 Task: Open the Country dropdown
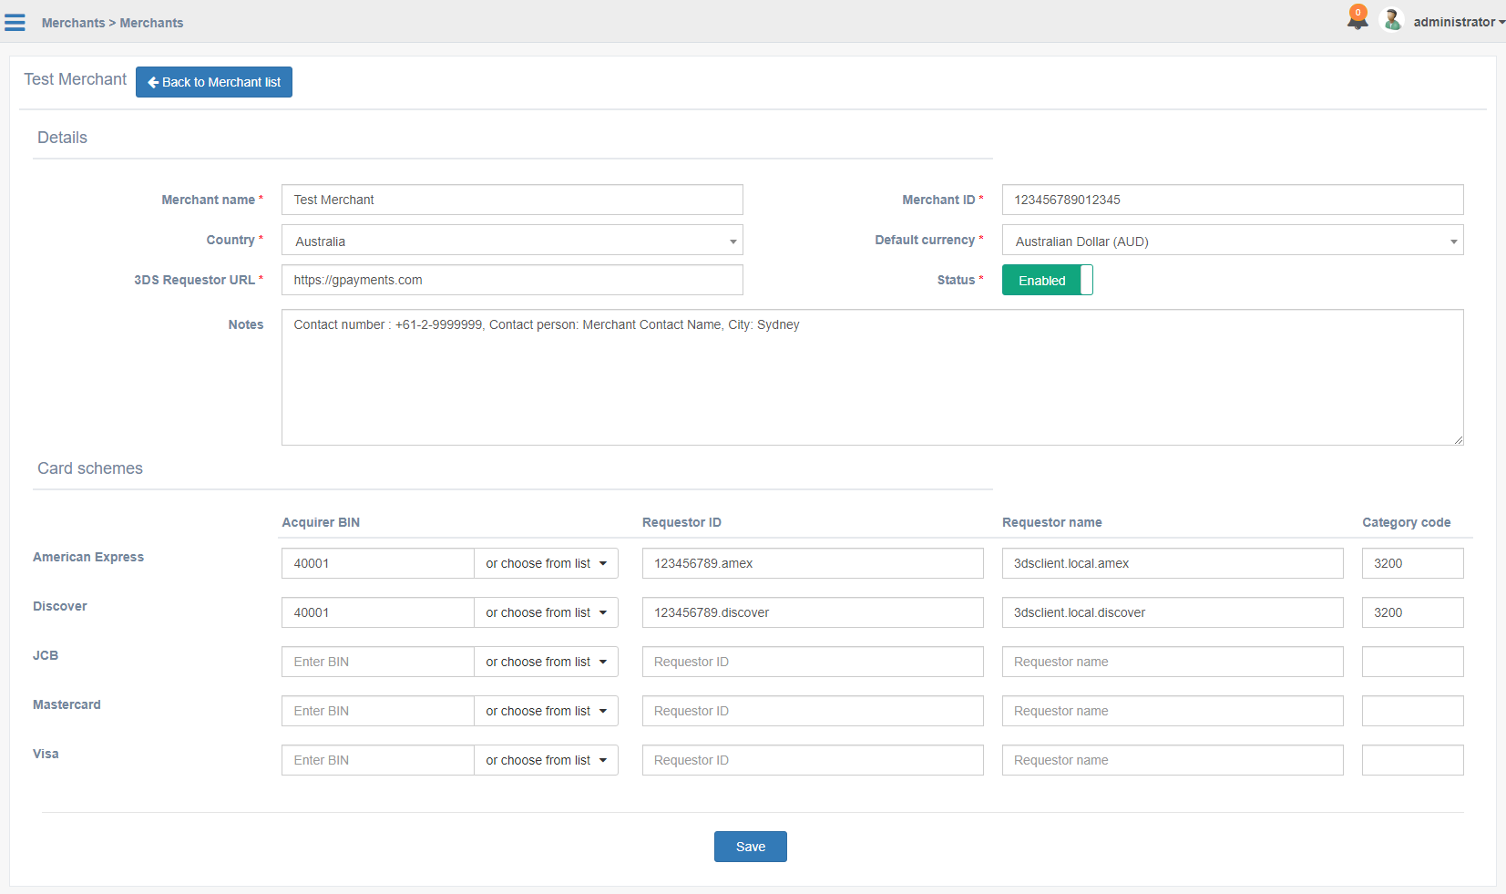(512, 241)
